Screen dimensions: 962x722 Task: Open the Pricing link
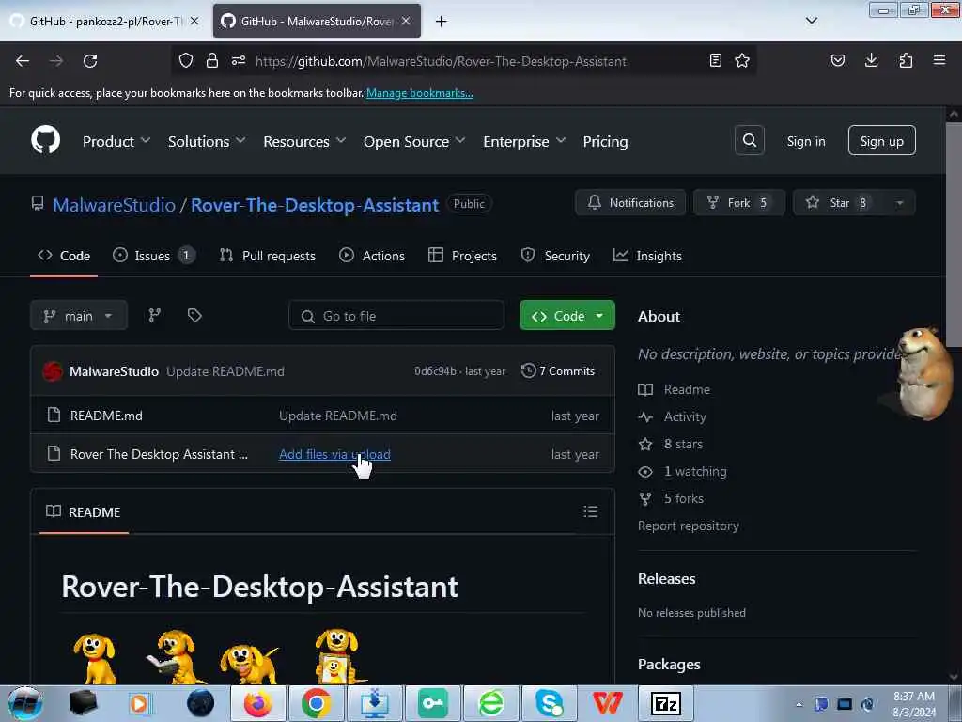[x=605, y=141]
